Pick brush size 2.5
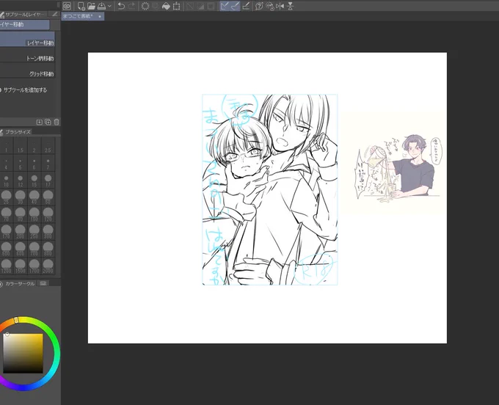499x405 pixels. coord(48,146)
